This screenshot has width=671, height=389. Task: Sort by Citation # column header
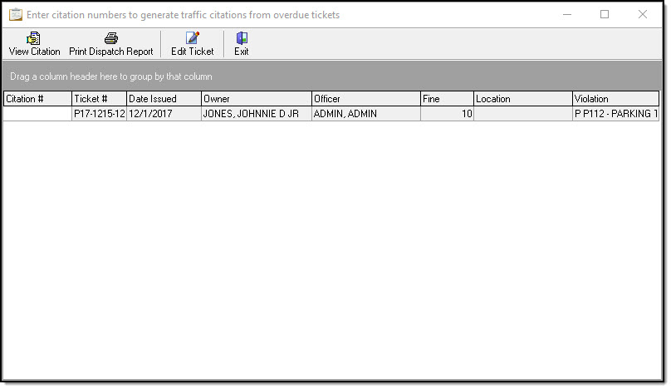click(x=37, y=99)
